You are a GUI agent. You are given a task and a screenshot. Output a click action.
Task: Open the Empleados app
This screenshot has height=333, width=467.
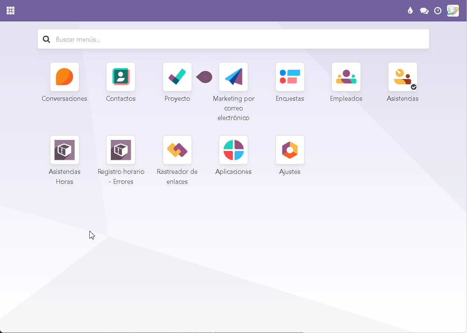(346, 77)
